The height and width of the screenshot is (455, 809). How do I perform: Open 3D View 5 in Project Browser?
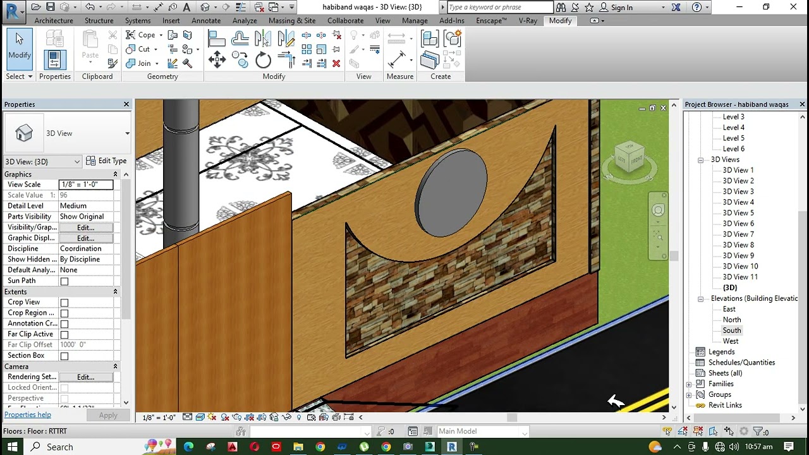738,213
